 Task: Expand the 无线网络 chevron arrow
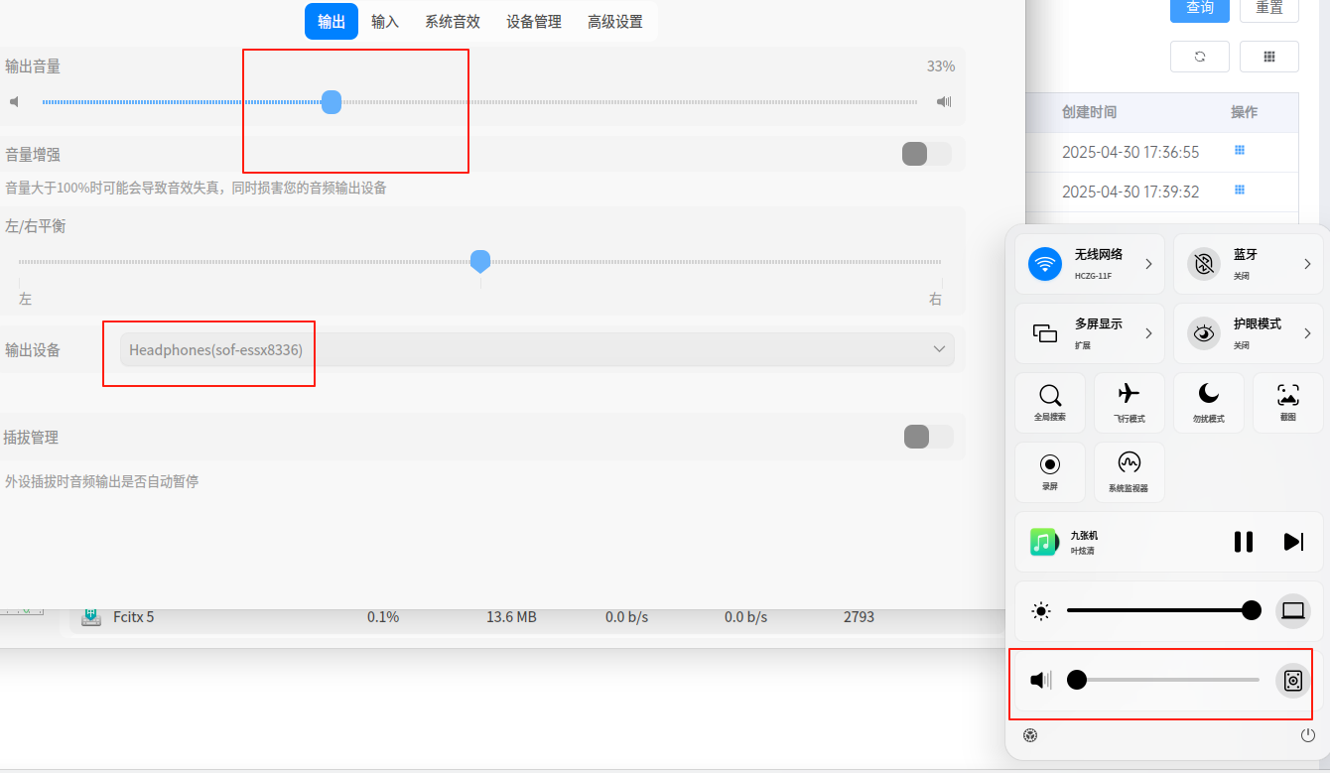coord(1148,264)
